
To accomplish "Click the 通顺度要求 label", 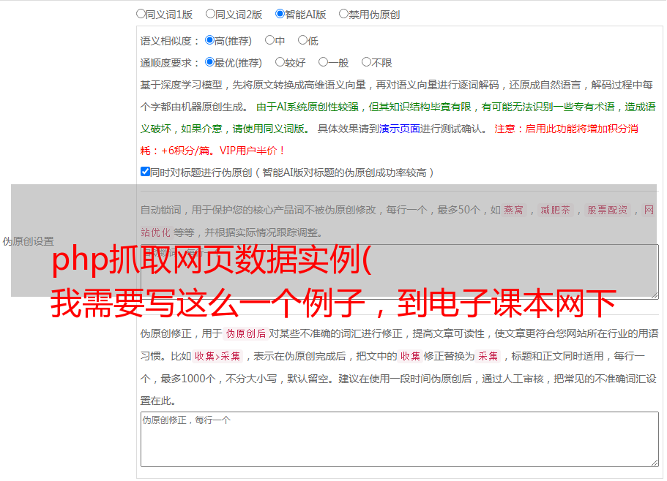I will (x=169, y=63).
